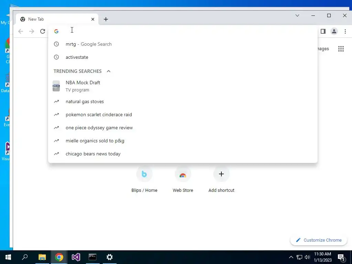Viewport: 352px width, 264px height.
Task: Open the Google apps grid
Action: (341, 49)
